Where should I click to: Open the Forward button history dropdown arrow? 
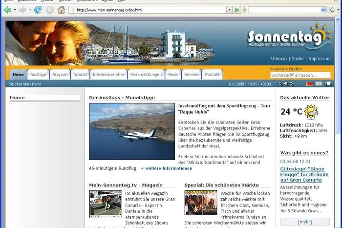[x=30, y=10]
